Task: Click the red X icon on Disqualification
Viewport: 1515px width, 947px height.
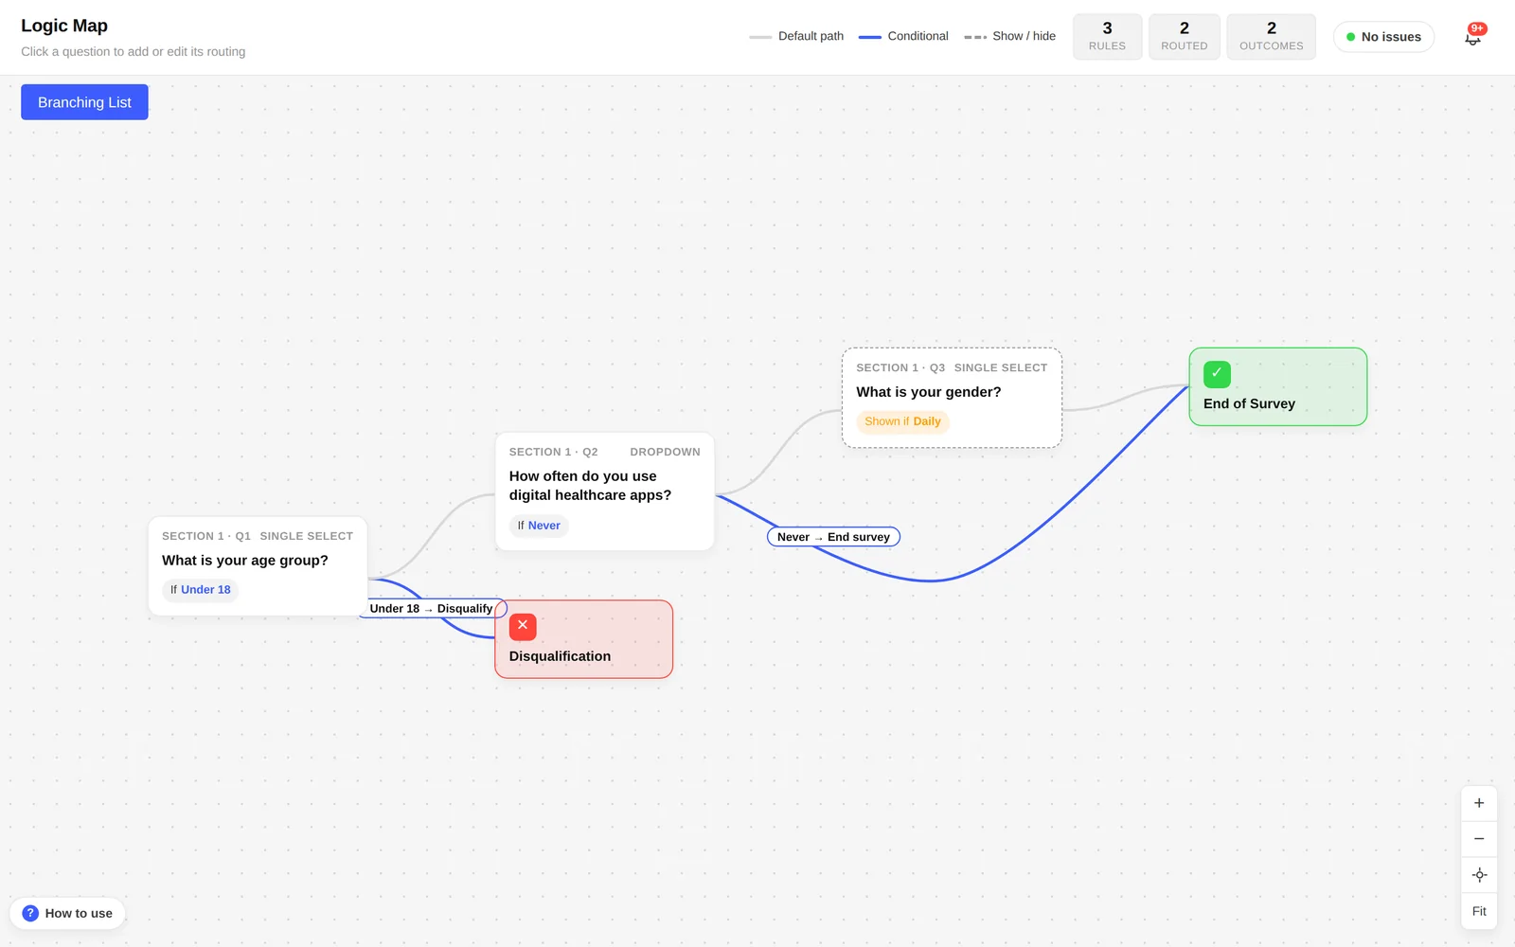Action: click(523, 626)
